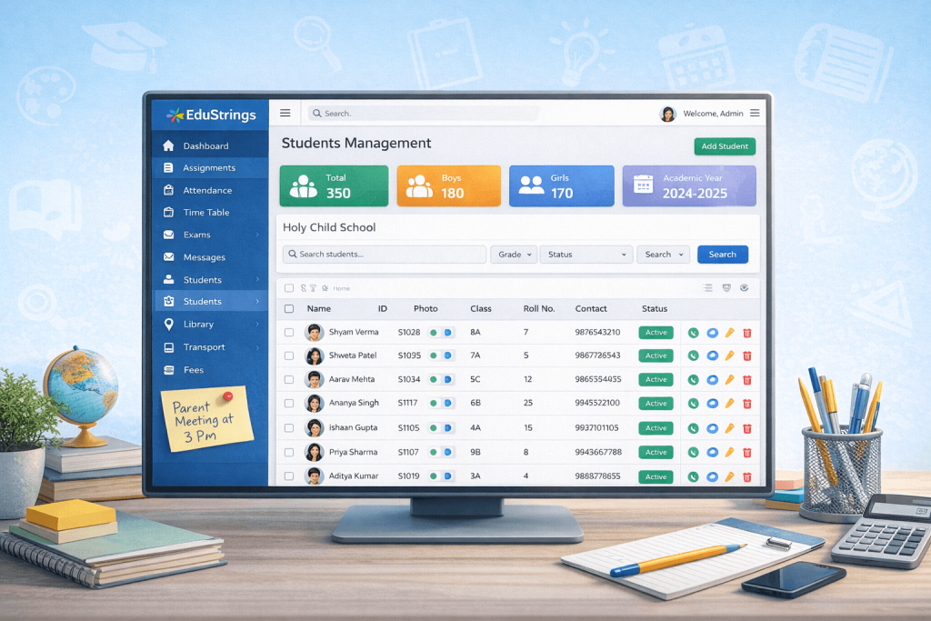931x621 pixels.
Task: Click the call icon for Shyam Verma
Action: pos(693,333)
